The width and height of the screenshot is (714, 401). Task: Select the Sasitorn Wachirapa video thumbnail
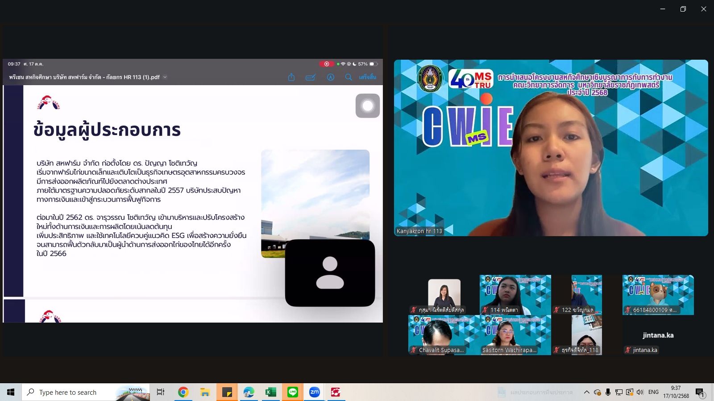[515, 334]
